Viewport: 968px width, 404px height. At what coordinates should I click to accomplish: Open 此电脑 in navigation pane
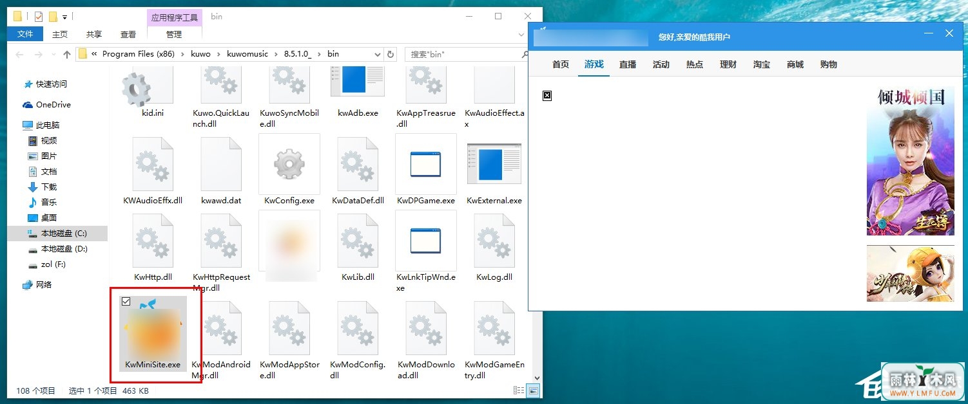tap(48, 125)
